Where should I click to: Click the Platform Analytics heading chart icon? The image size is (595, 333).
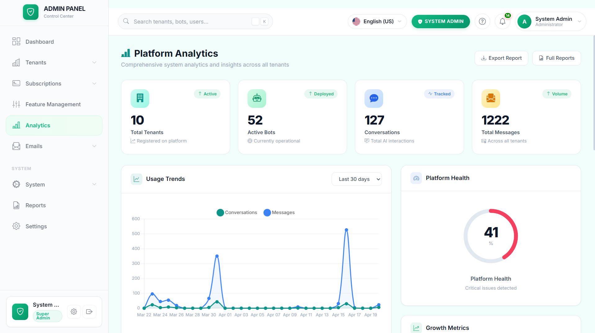[126, 53]
